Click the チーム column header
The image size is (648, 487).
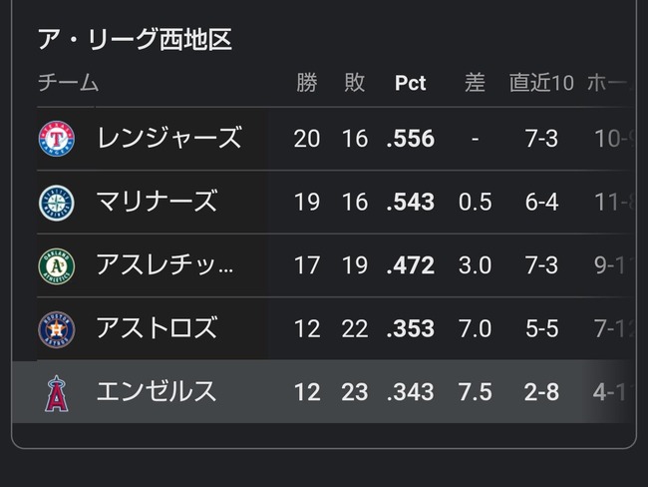(x=68, y=83)
